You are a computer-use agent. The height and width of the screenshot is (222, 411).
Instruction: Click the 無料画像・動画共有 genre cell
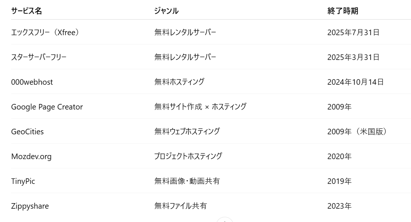187,181
